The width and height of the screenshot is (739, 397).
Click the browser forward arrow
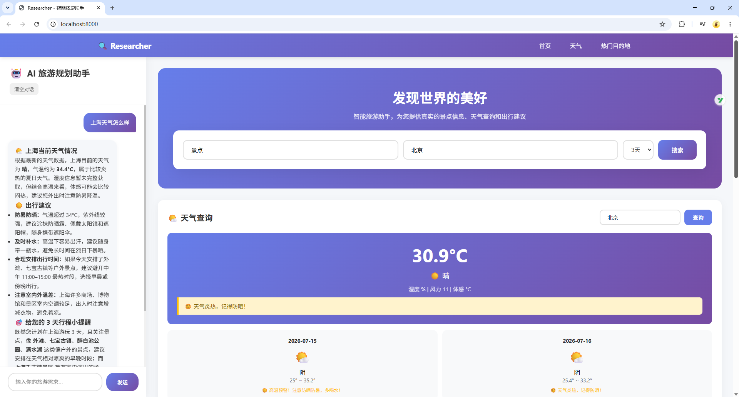coord(23,24)
